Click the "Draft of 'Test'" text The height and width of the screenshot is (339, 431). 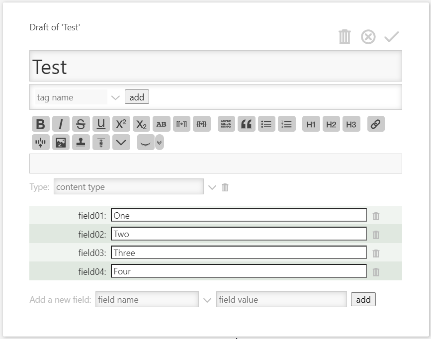(x=55, y=27)
